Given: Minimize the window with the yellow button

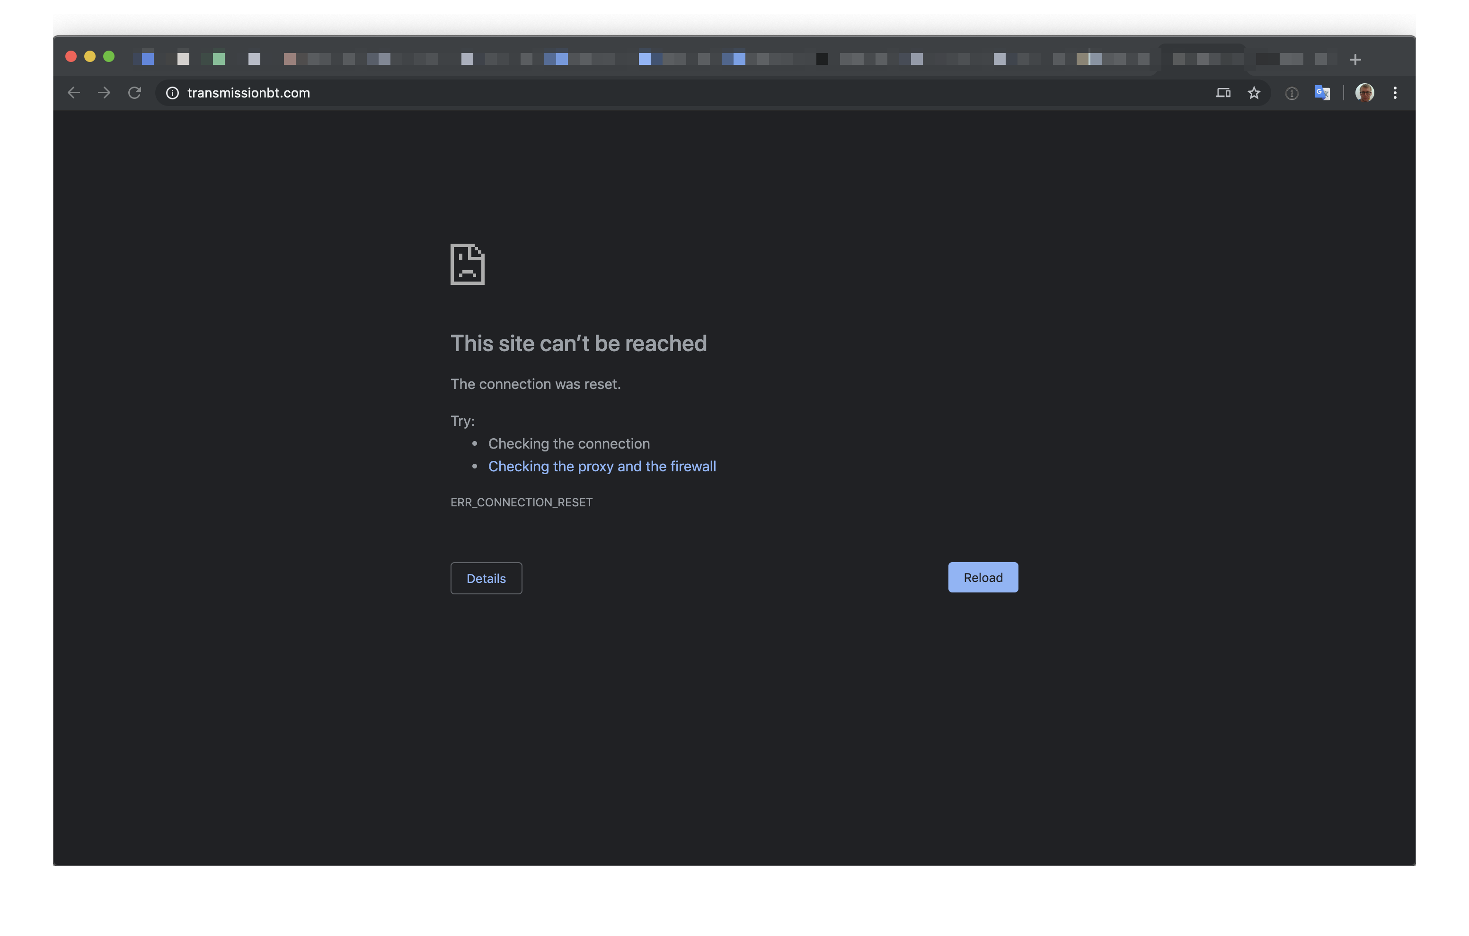Looking at the screenshot, I should point(89,56).
